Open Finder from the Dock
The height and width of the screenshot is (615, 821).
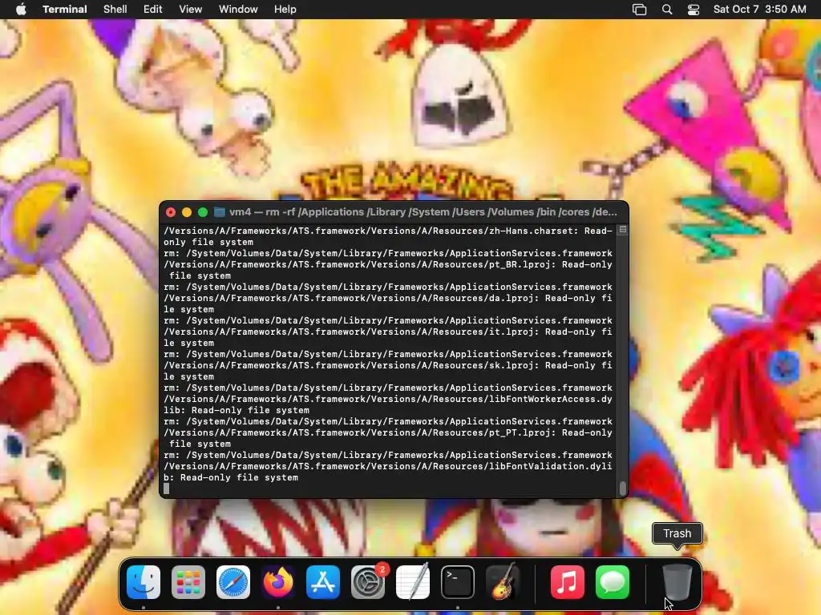click(144, 582)
